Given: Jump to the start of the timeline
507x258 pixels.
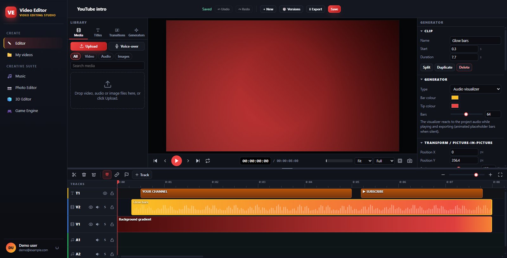Looking at the screenshot, I should 155,161.
